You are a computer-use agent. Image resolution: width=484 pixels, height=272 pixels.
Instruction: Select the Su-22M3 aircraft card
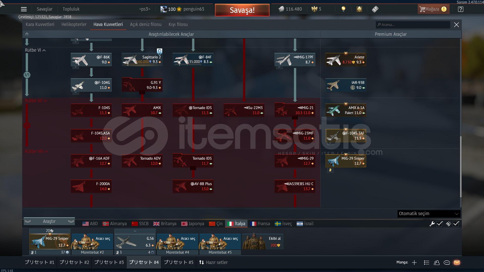tap(244, 110)
